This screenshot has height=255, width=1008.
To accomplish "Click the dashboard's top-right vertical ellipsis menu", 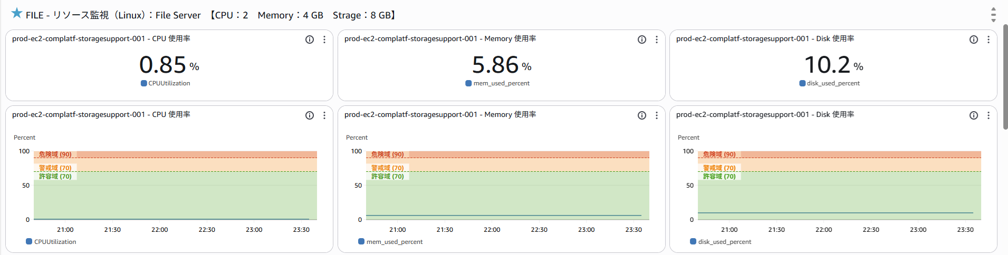I will [x=993, y=15].
